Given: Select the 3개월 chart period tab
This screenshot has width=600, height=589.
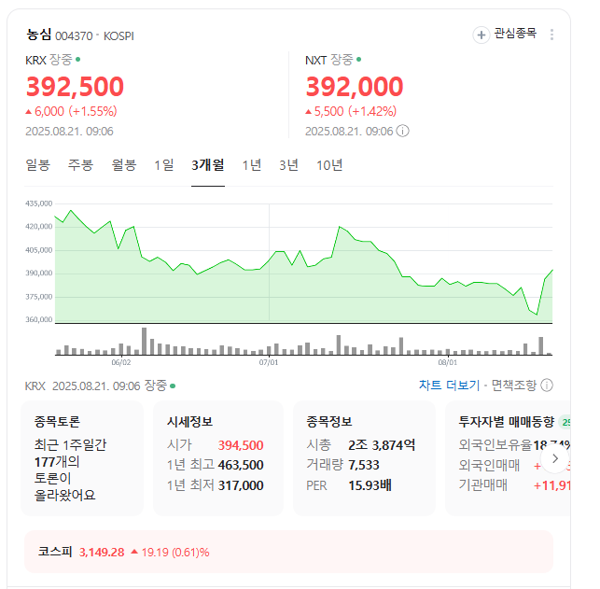Looking at the screenshot, I should [207, 165].
